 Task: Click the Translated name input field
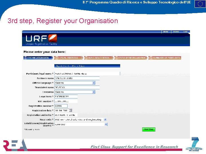(77, 87)
